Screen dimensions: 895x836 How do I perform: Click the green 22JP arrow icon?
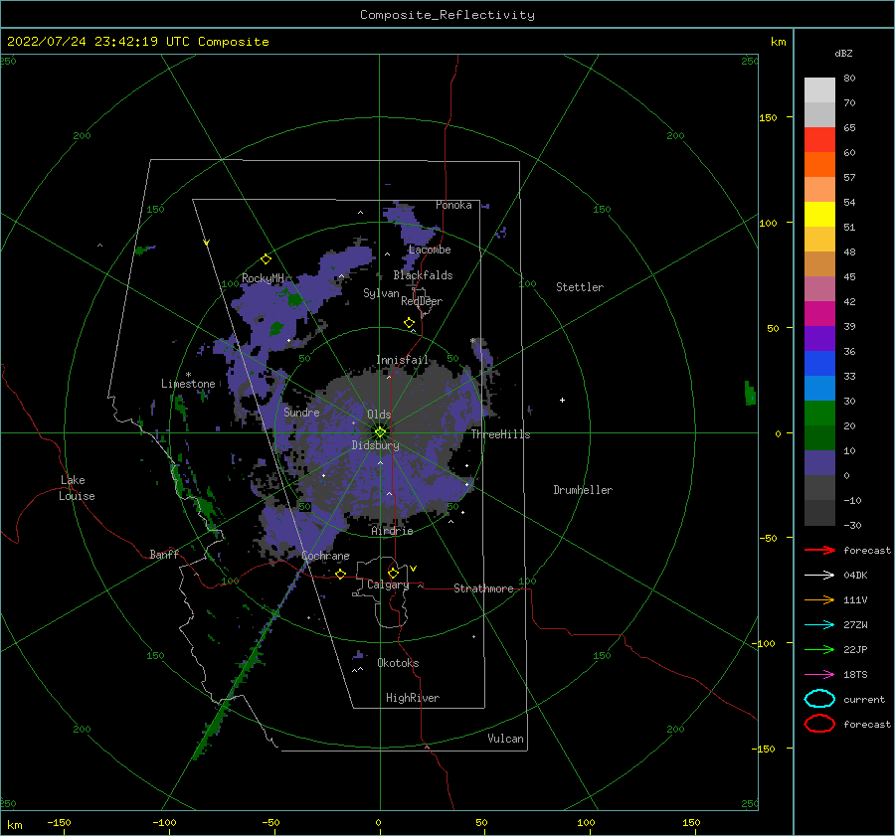pos(819,649)
